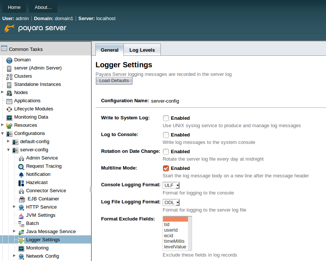
Task: Click the Logger Settings icon
Action: coord(21,240)
